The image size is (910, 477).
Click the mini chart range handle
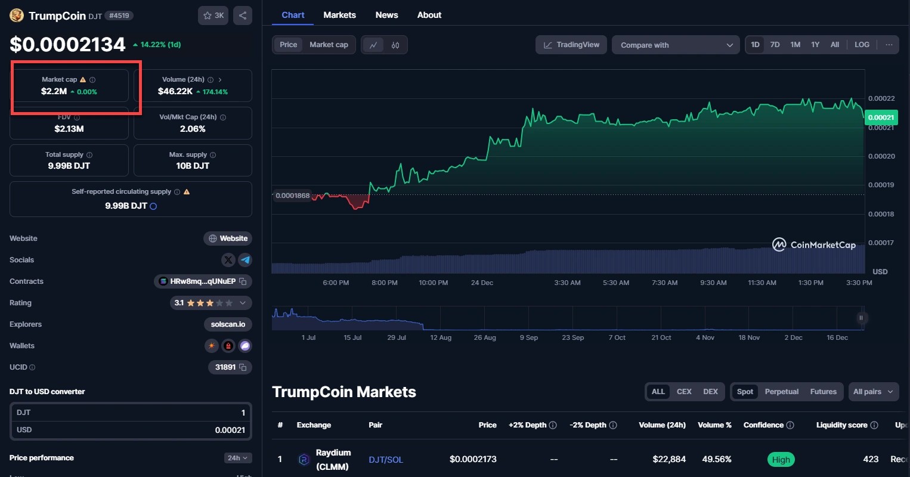[x=861, y=318]
